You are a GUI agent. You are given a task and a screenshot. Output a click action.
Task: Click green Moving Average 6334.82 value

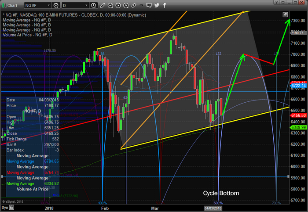(51, 183)
